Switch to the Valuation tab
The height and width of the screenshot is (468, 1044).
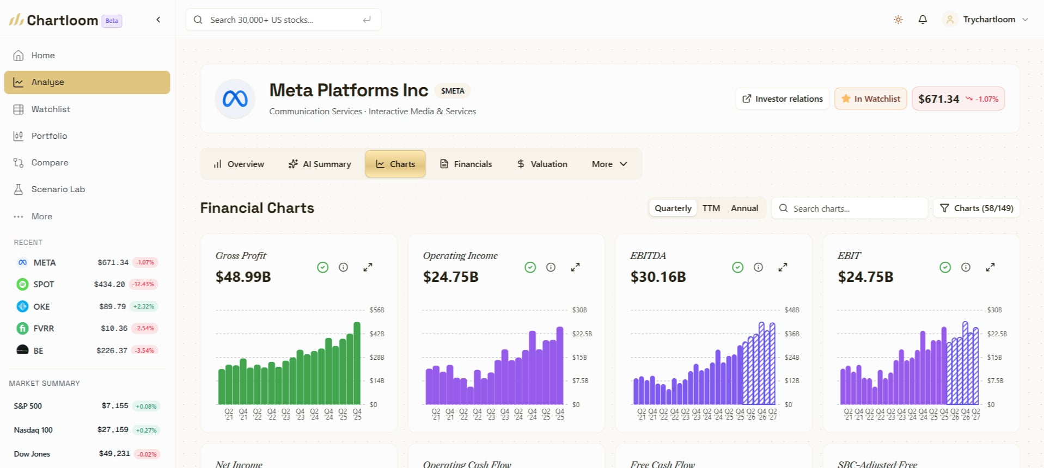click(542, 164)
